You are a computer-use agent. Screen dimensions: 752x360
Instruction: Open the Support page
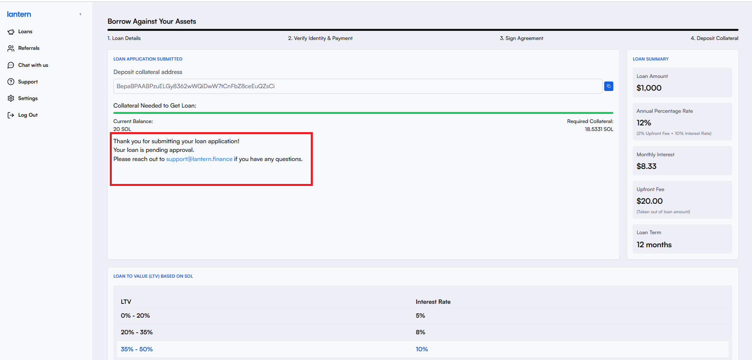[x=28, y=82]
